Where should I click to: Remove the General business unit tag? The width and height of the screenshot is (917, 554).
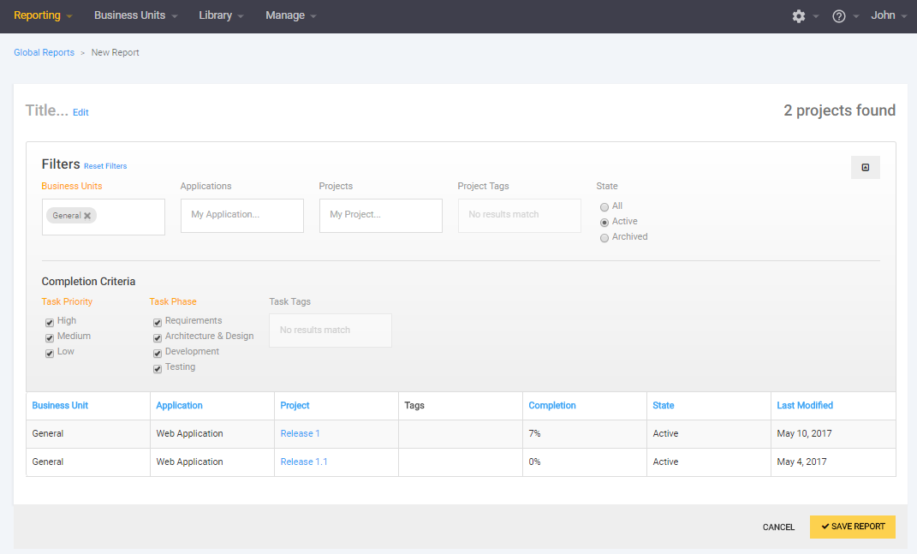87,216
